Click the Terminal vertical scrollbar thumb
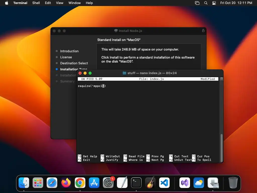The height and width of the screenshot is (193, 257). [222, 148]
